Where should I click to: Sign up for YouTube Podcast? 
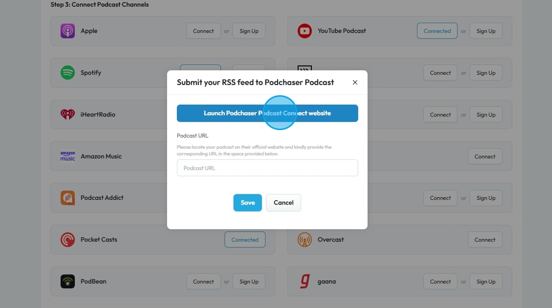[x=485, y=31]
